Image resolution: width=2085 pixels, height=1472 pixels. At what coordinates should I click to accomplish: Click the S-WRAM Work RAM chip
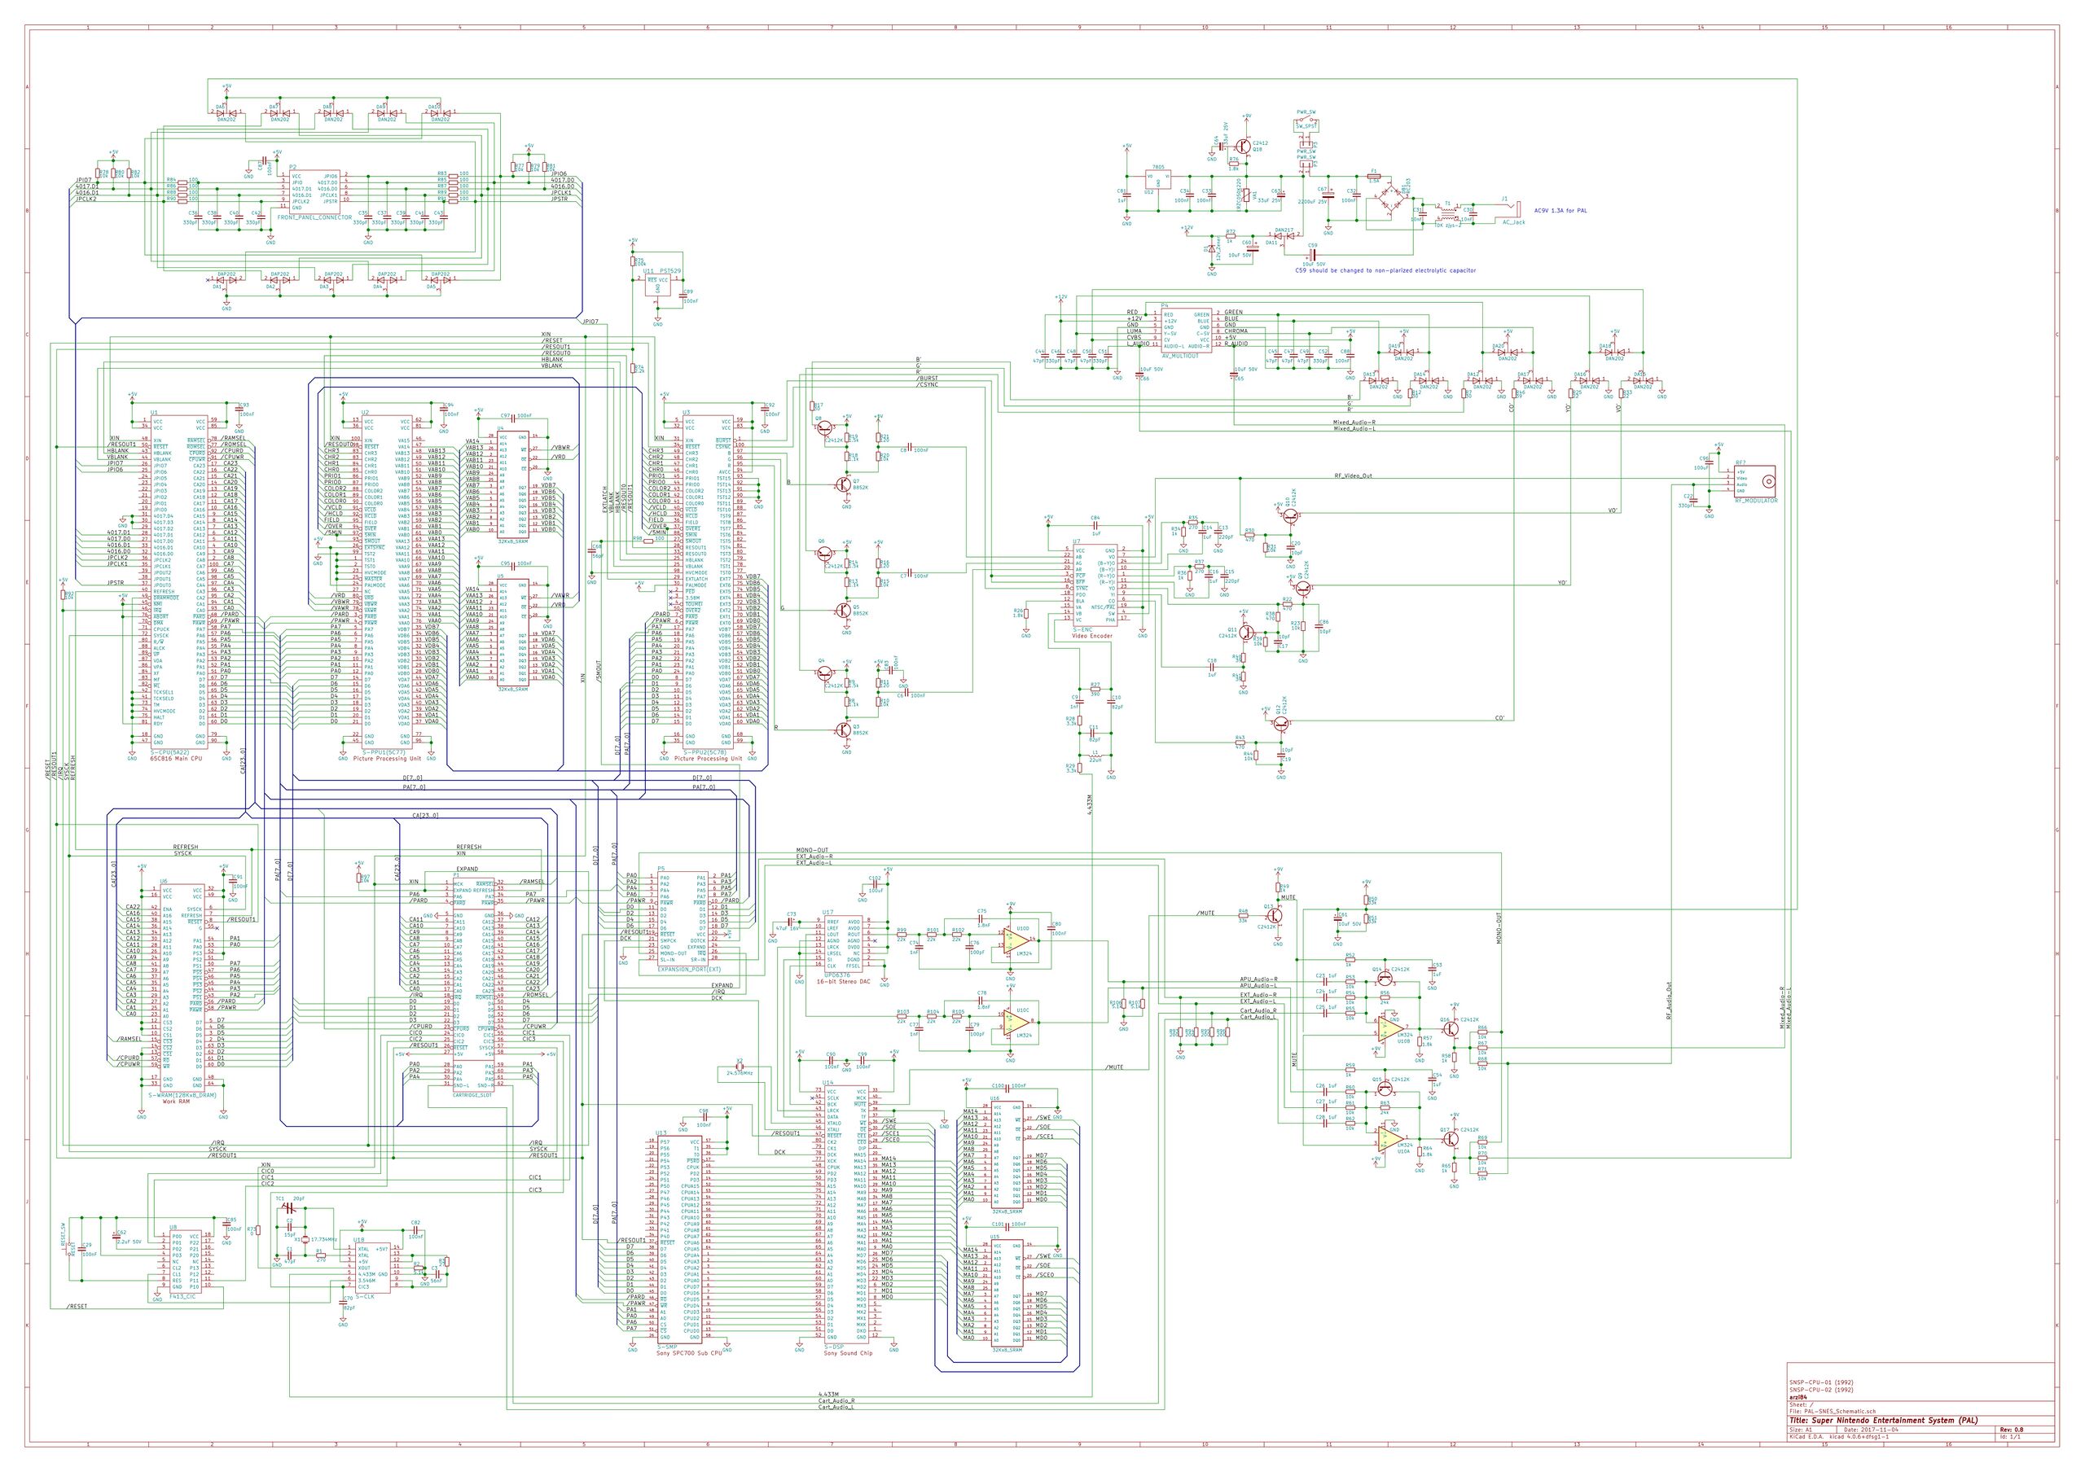click(x=182, y=989)
